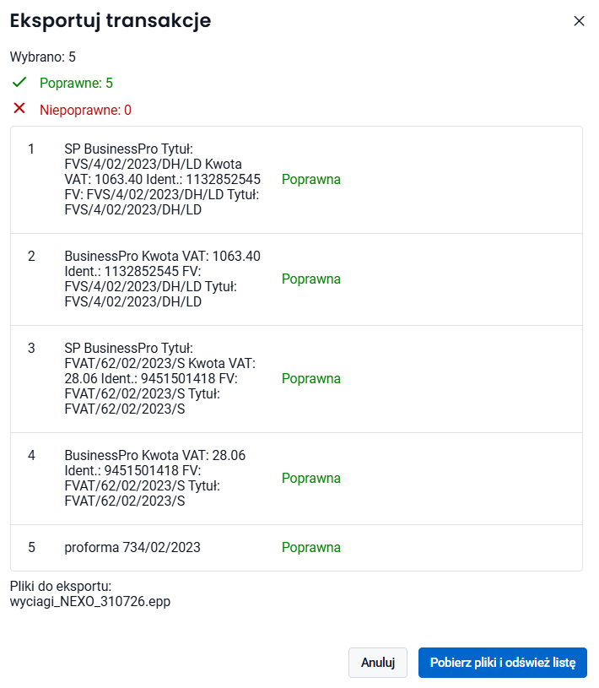Click the Poprawne: 5 label

[76, 83]
